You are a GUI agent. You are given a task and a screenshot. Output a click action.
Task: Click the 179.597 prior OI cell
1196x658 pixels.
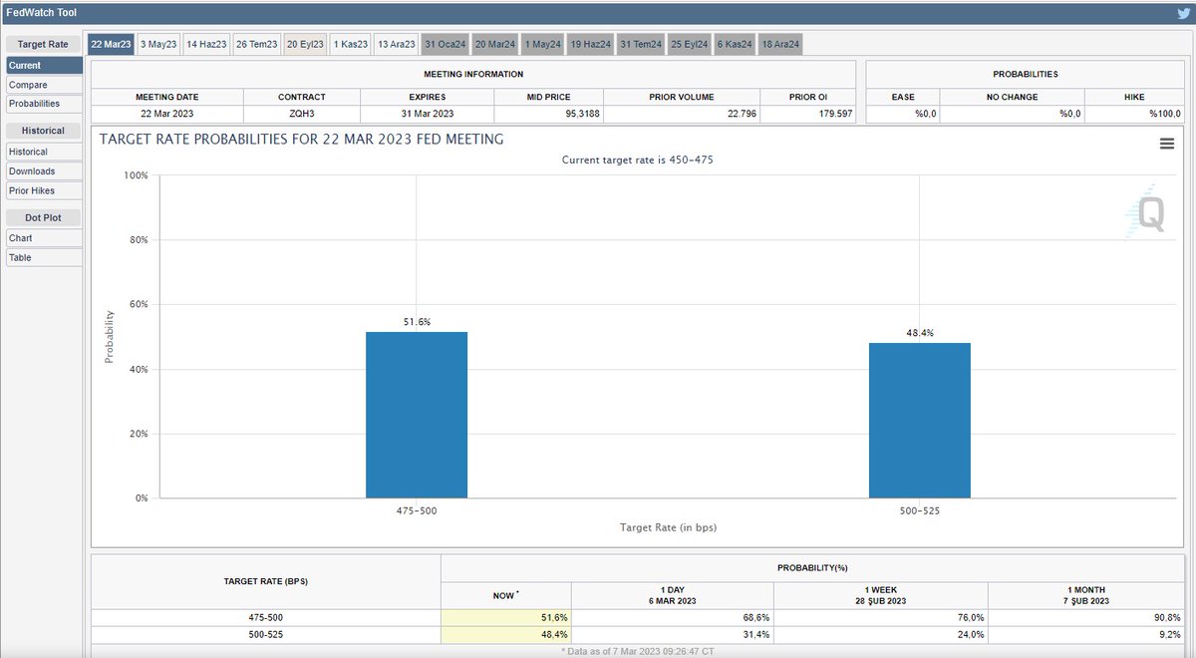pyautogui.click(x=807, y=114)
